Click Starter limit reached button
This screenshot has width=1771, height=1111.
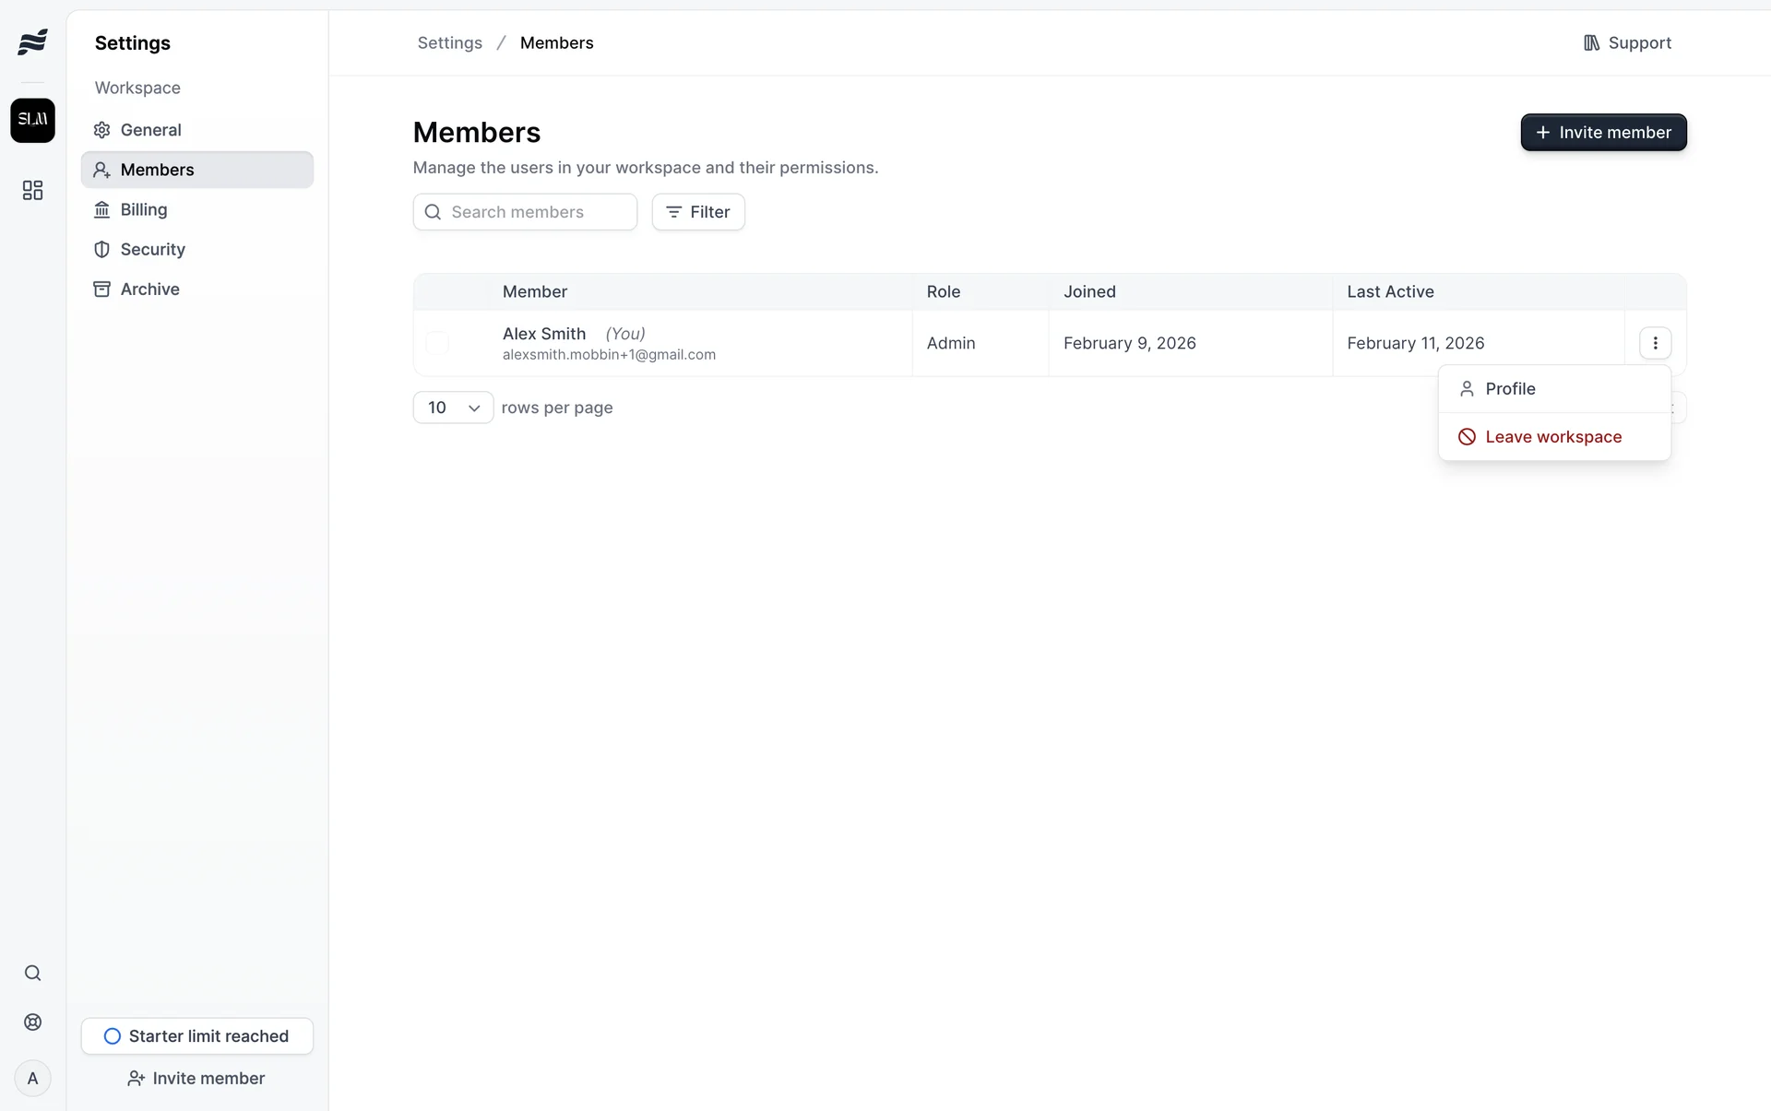[x=197, y=1035]
